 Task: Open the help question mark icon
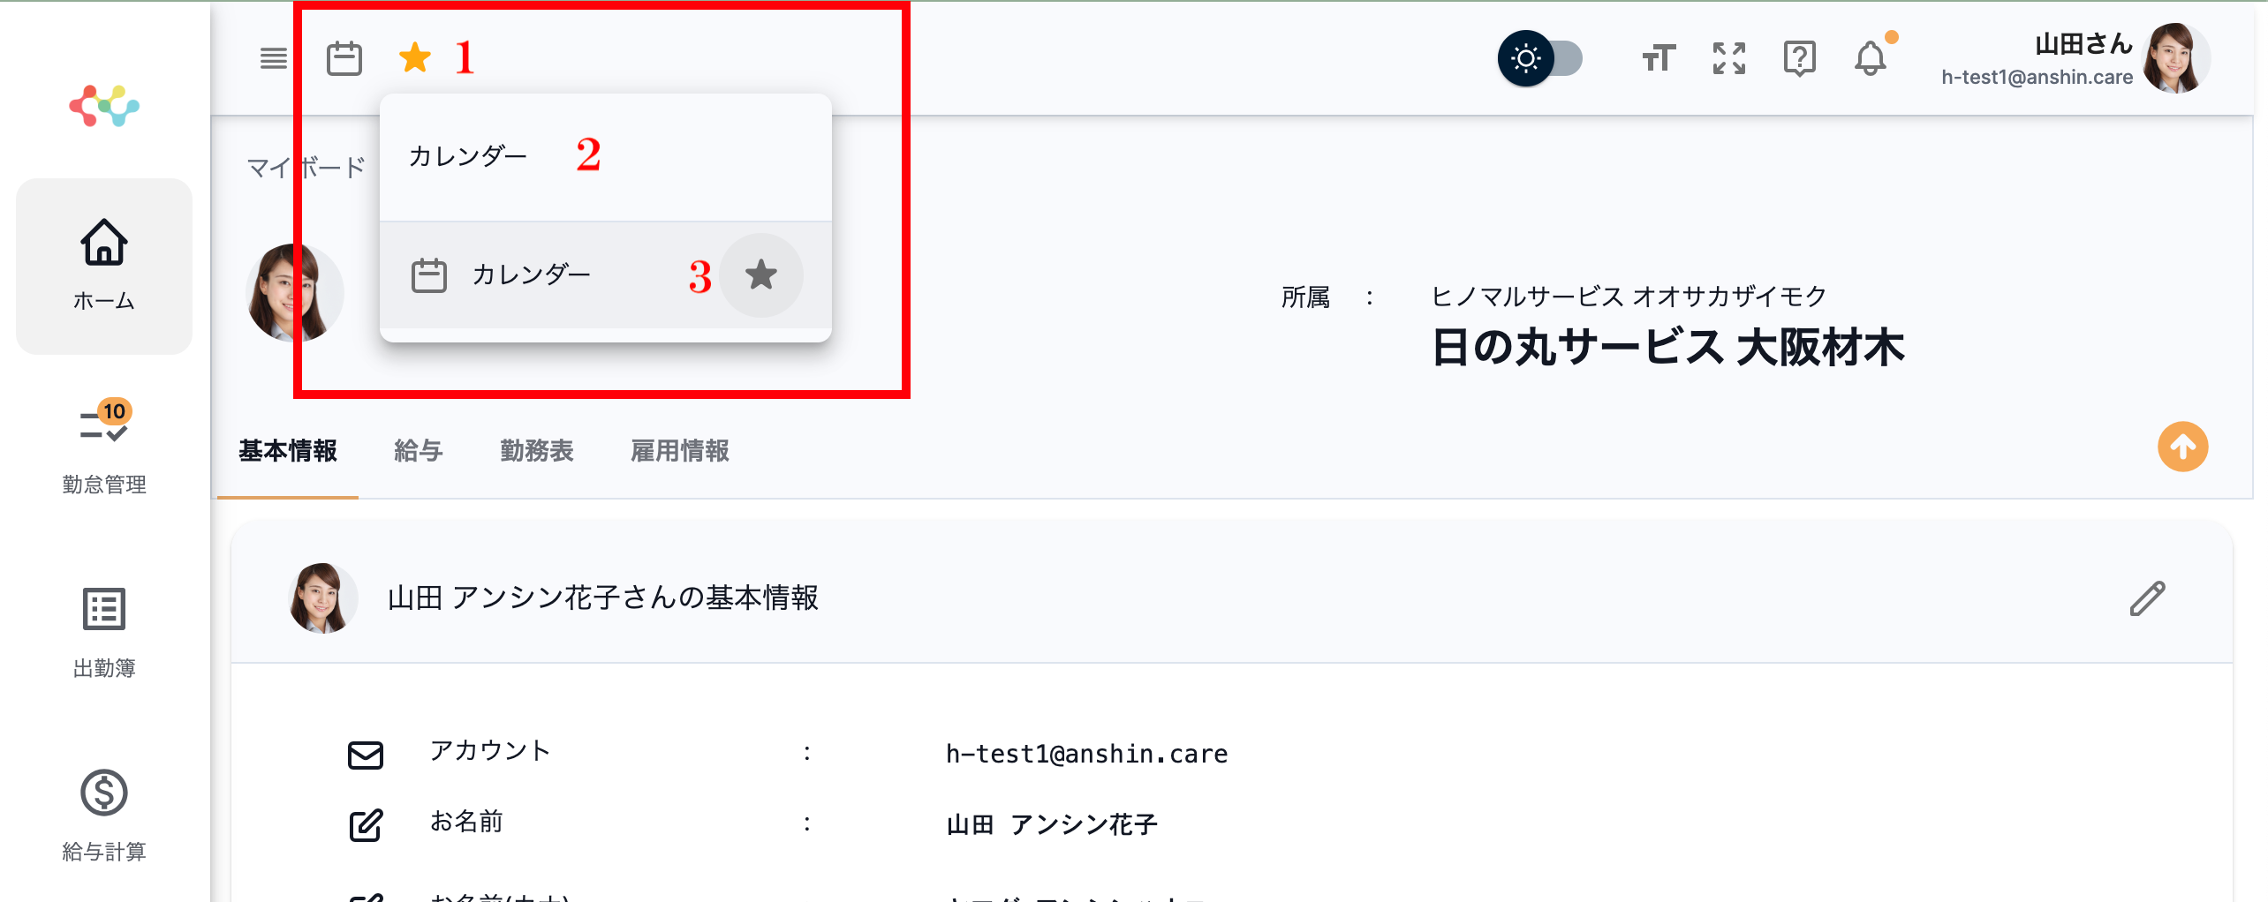1799,58
